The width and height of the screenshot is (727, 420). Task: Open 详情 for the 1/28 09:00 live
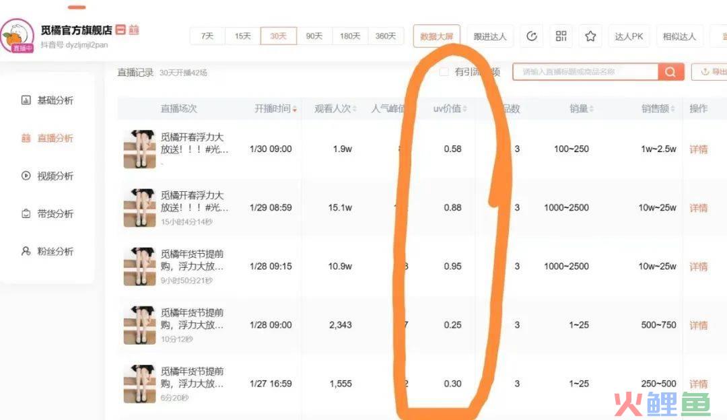click(699, 325)
